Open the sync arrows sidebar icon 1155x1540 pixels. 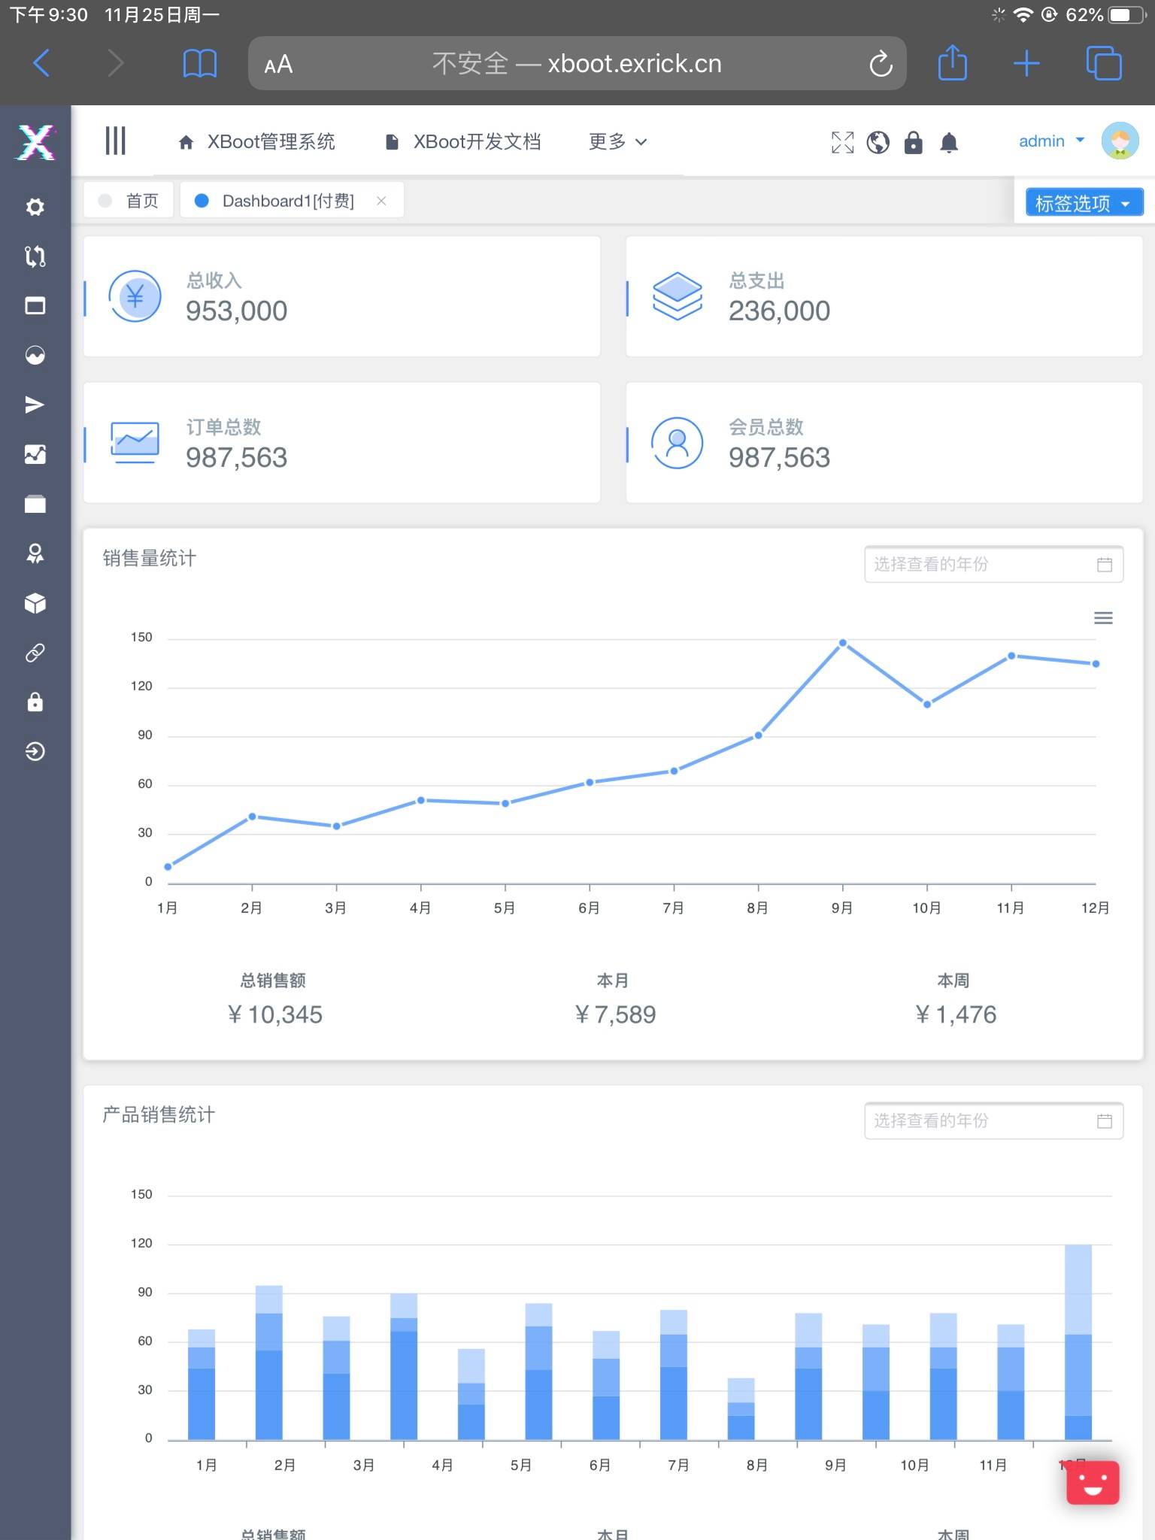35,256
